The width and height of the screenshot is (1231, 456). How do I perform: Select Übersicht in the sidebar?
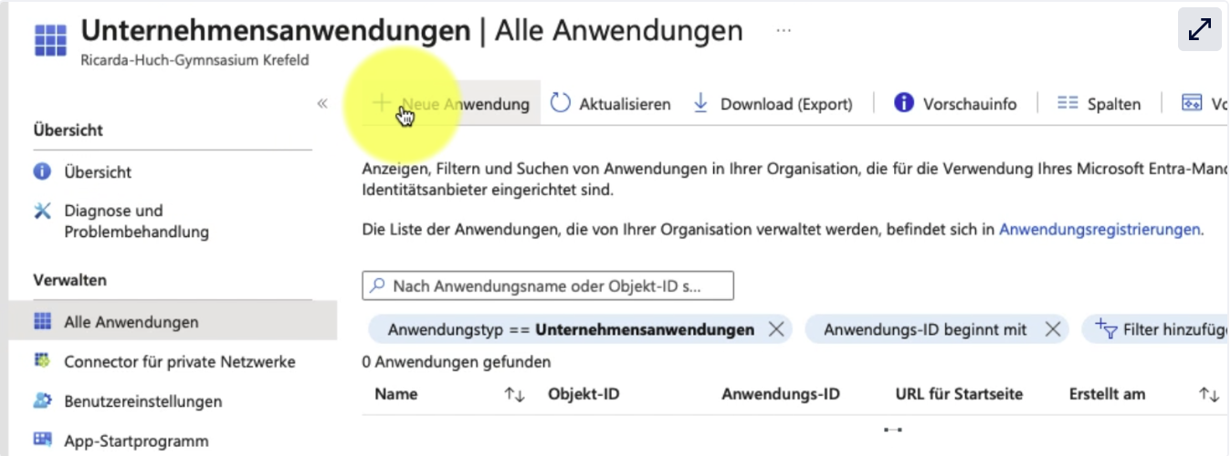[x=97, y=171]
